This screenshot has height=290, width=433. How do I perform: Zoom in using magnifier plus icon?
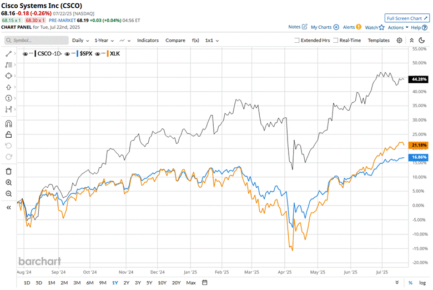pos(8,182)
